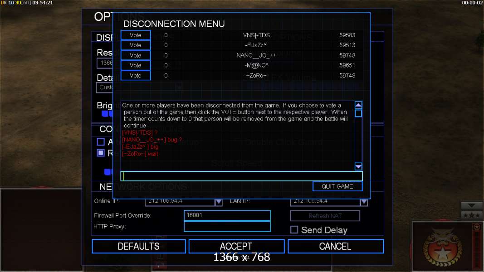The width and height of the screenshot is (484, 272).
Task: Click the QUIT GAME button
Action: (x=337, y=186)
